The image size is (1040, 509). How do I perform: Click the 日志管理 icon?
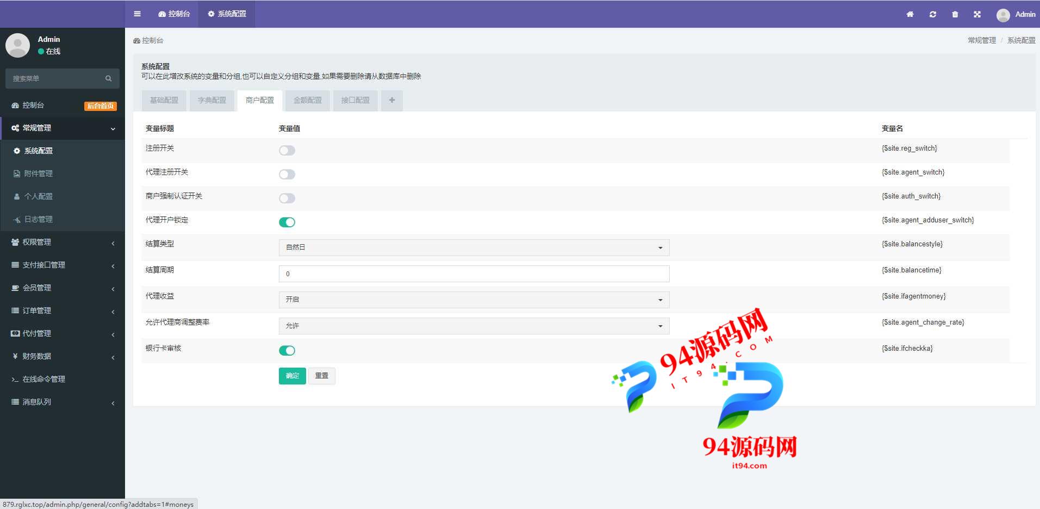pos(17,219)
